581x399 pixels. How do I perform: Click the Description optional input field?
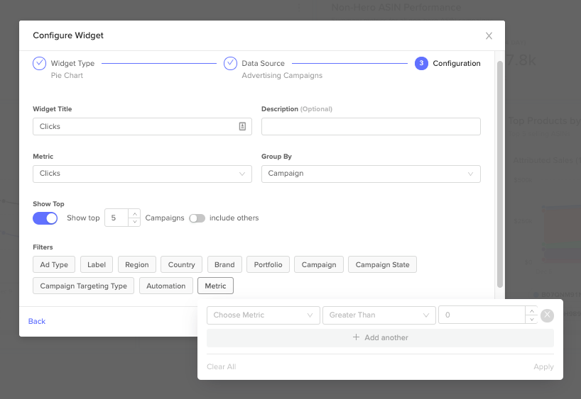point(371,126)
